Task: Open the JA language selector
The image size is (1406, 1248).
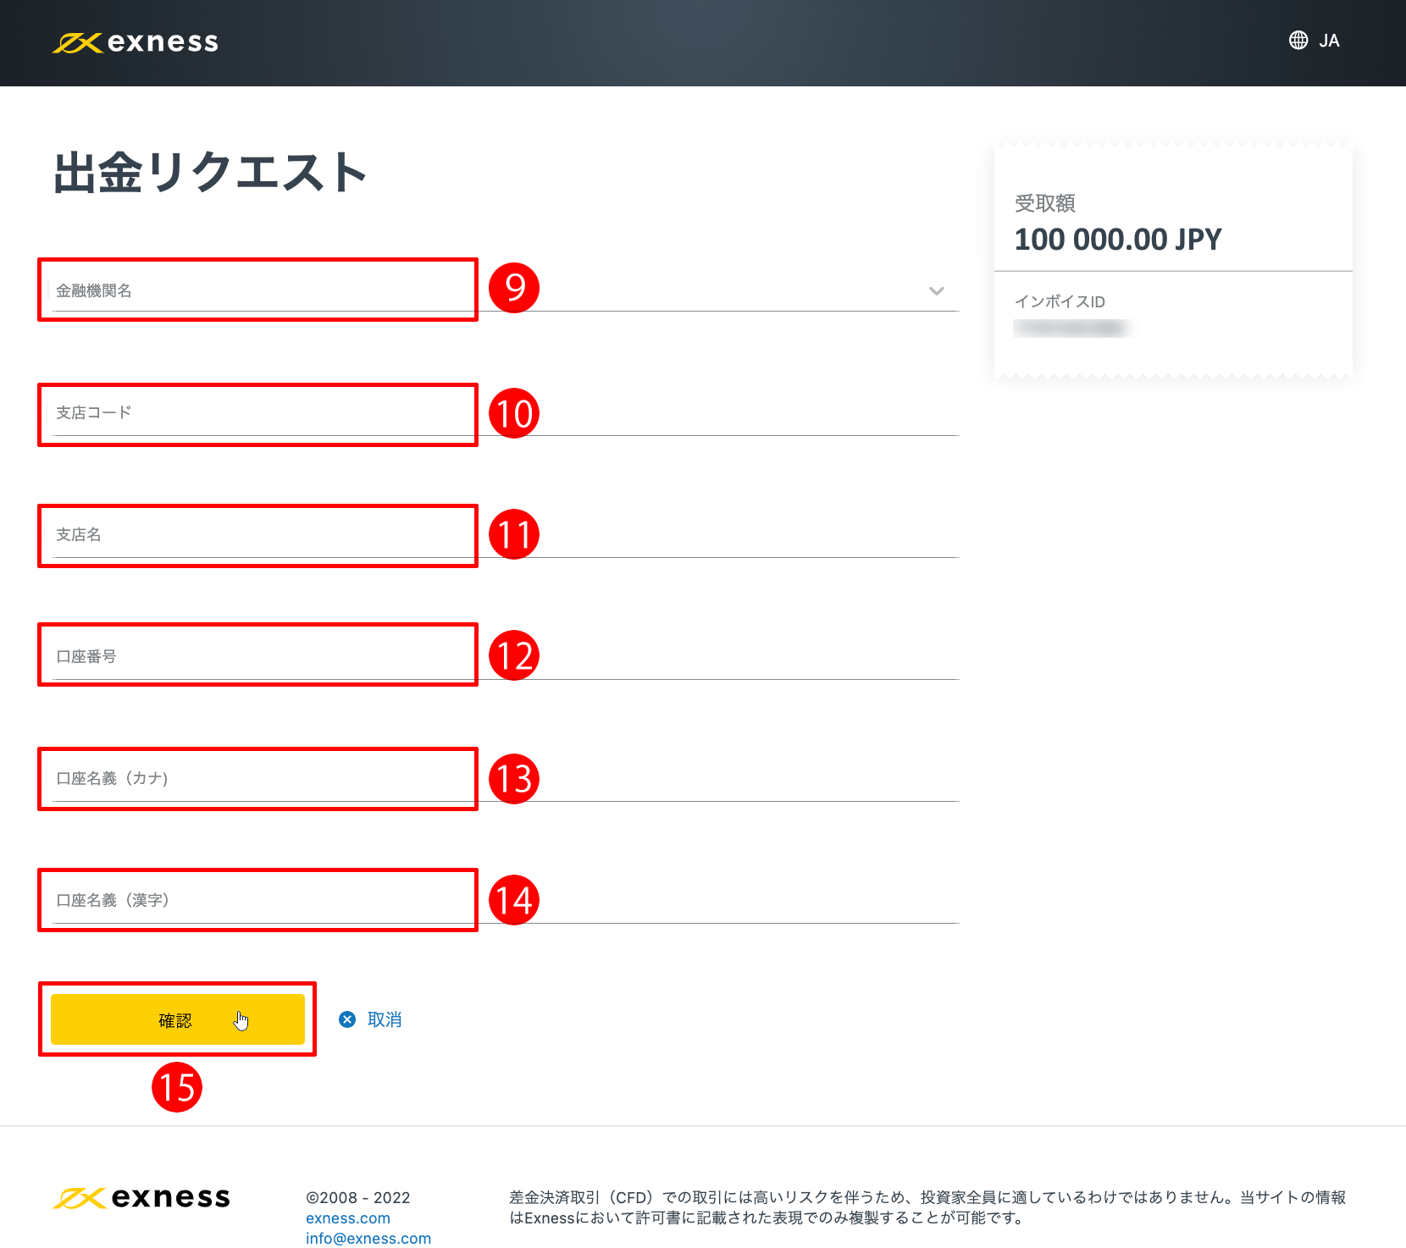Action: point(1329,40)
